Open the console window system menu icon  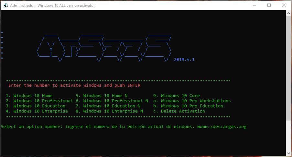point(5,5)
